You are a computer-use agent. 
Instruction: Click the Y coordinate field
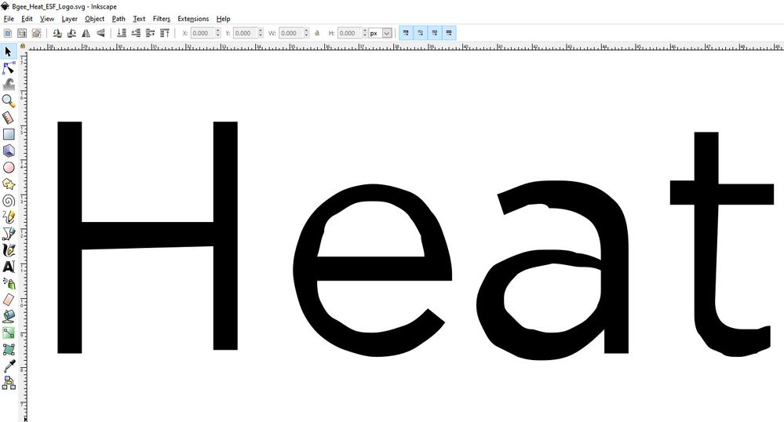[245, 33]
